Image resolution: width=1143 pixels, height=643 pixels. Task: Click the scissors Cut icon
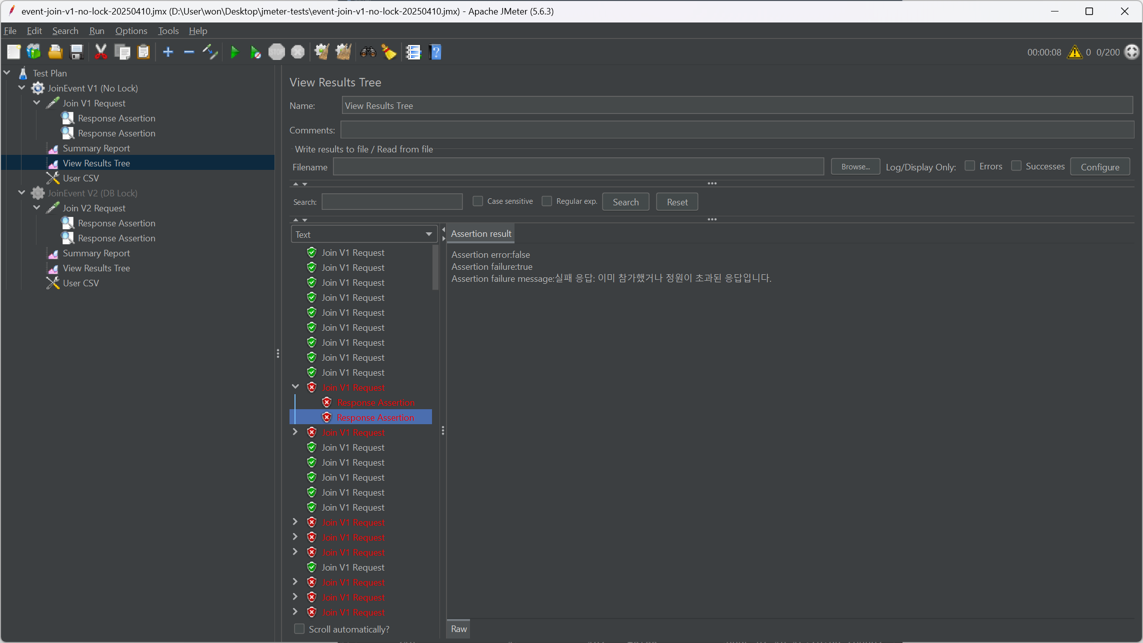coord(100,52)
